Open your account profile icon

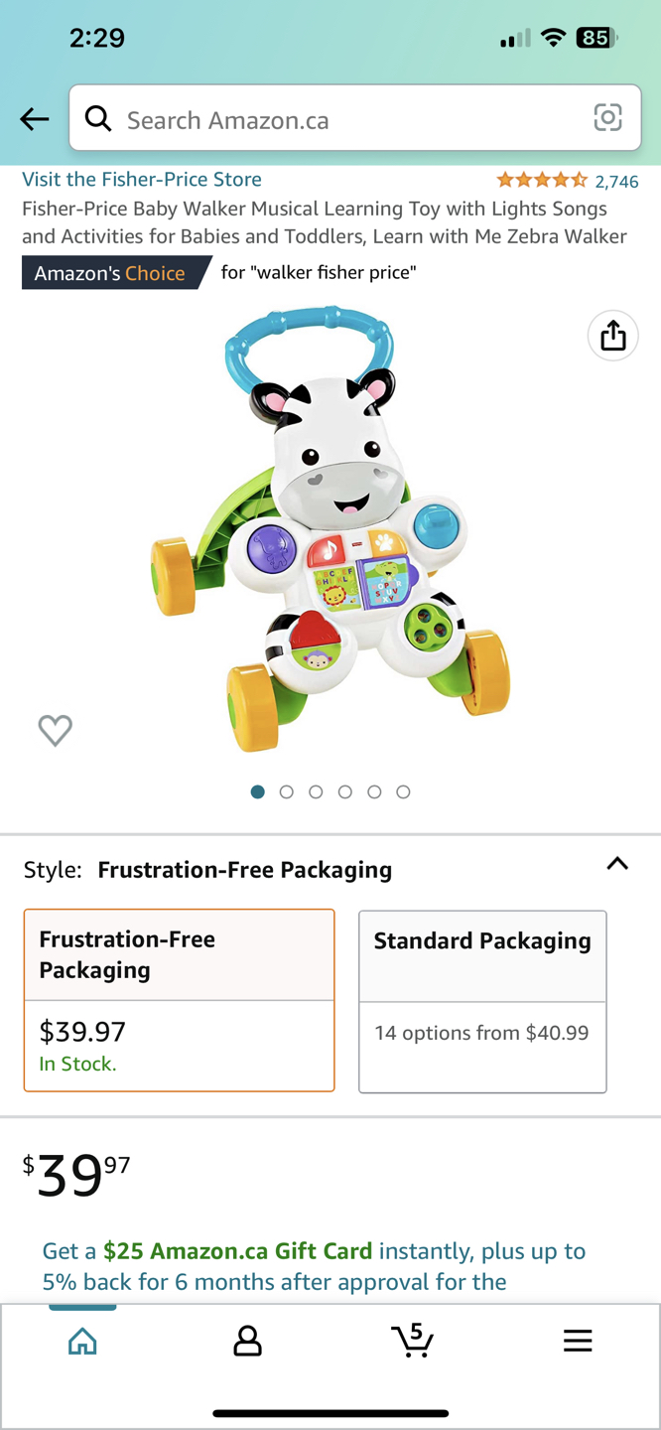click(x=247, y=1341)
